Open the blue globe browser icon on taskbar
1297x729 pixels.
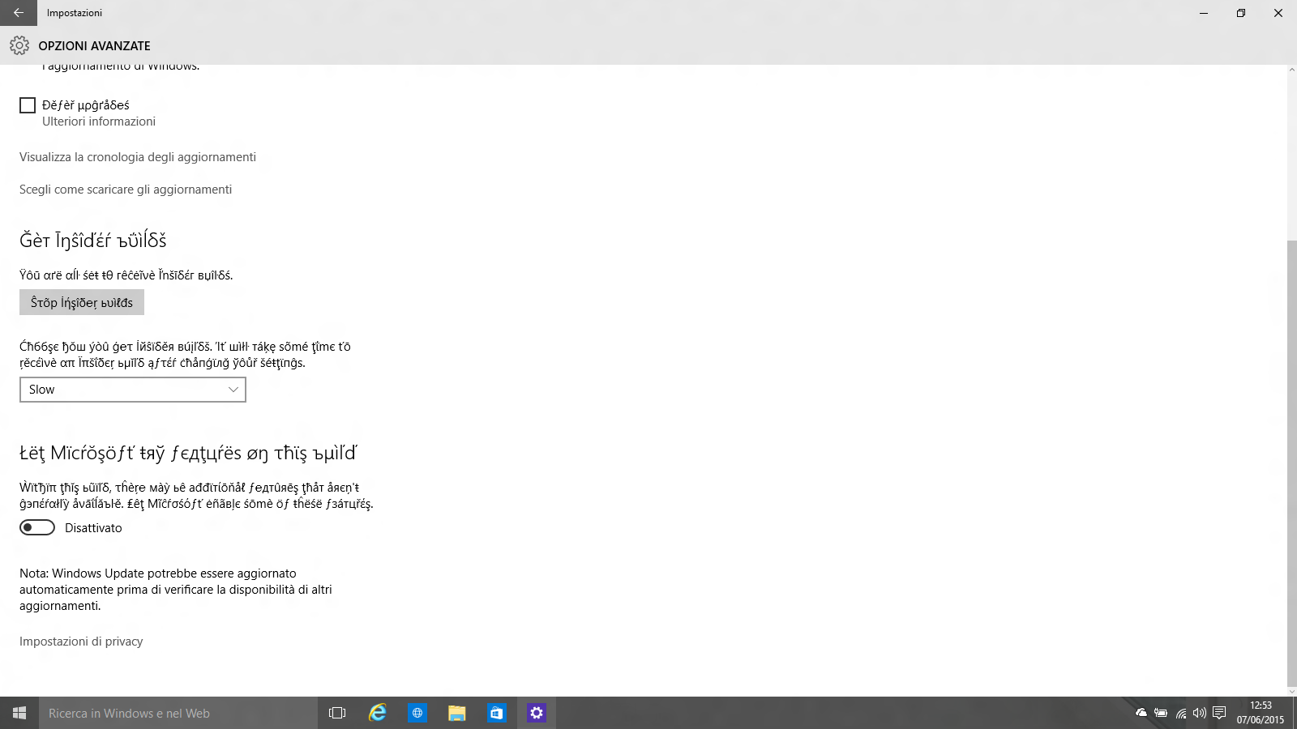click(417, 713)
